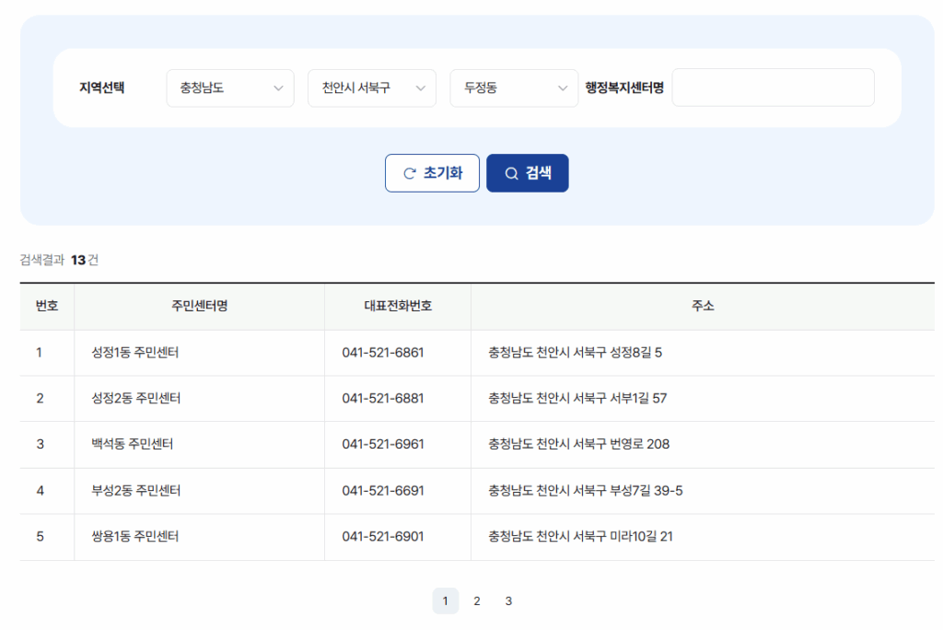
Task: Click the 번호 column header
Action: pos(47,306)
